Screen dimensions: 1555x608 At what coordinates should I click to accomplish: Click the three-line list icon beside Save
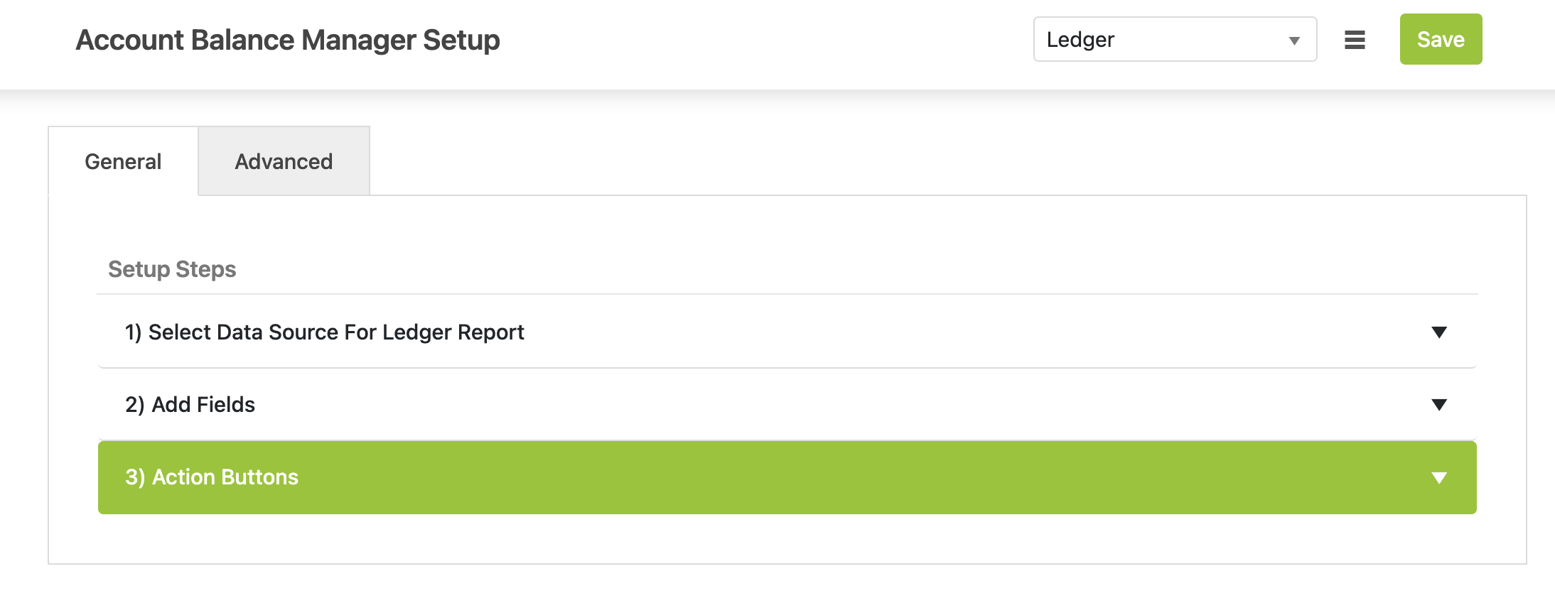tap(1355, 40)
